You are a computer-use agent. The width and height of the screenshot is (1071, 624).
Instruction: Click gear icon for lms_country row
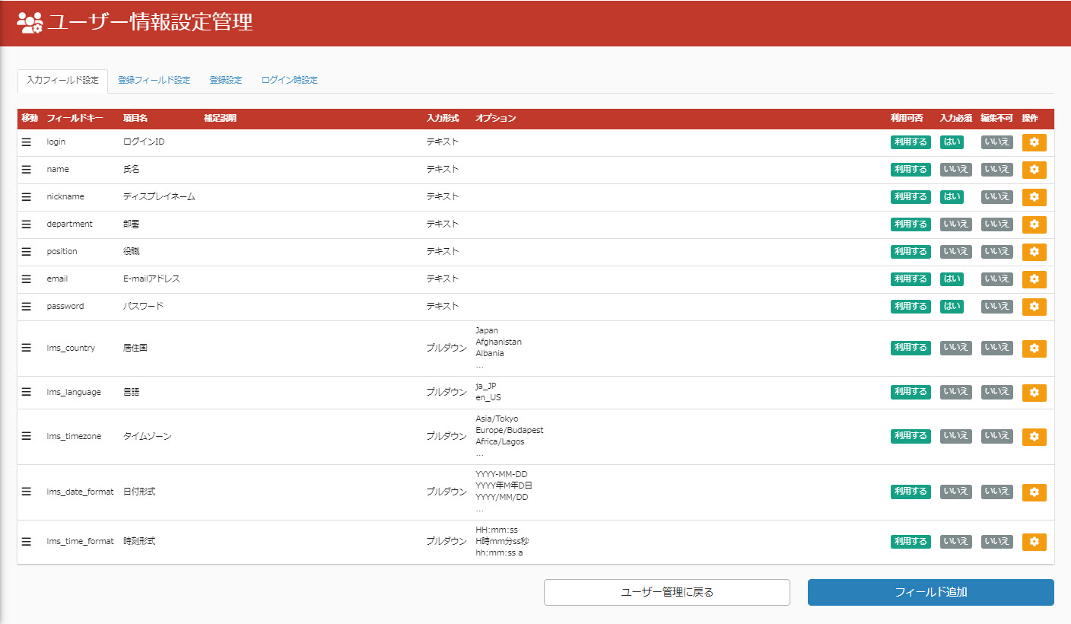point(1034,349)
